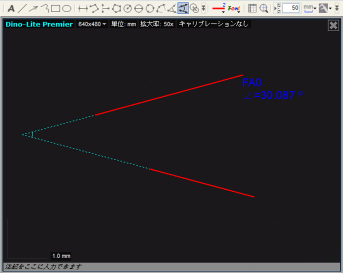Select the three-point arc measurement tool
The height and width of the screenshot is (273, 343).
[x=161, y=8]
